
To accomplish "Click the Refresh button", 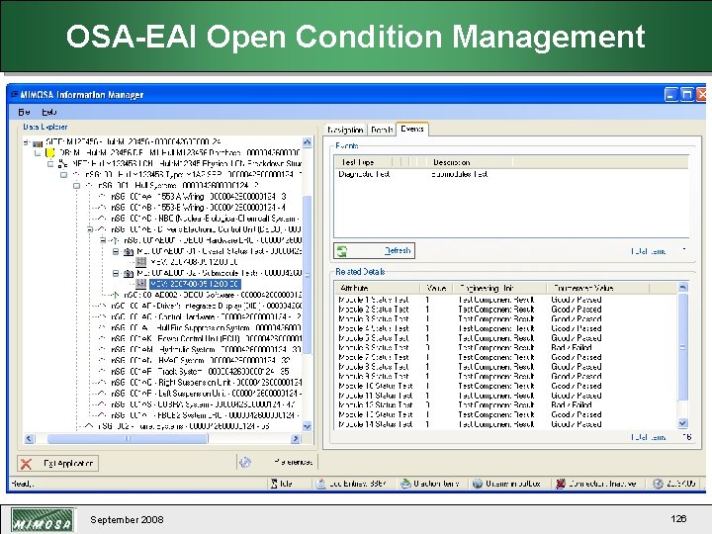I will 374,250.
